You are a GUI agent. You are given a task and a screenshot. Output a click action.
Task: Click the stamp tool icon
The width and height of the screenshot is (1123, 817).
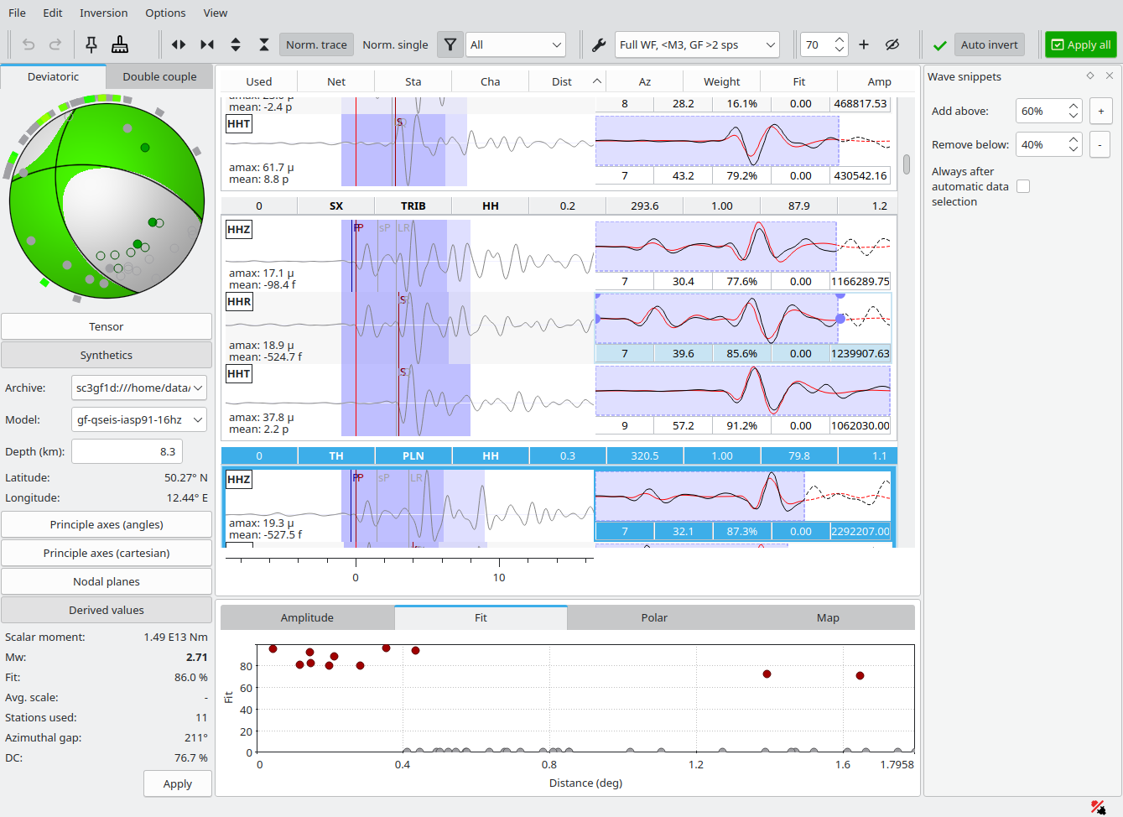[x=120, y=44]
